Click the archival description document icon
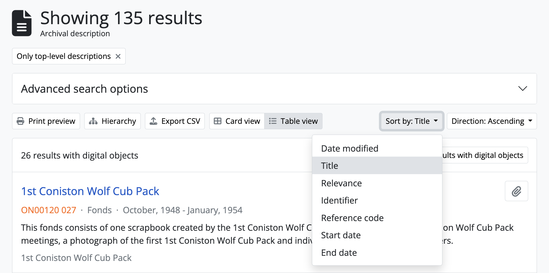 pyautogui.click(x=22, y=23)
